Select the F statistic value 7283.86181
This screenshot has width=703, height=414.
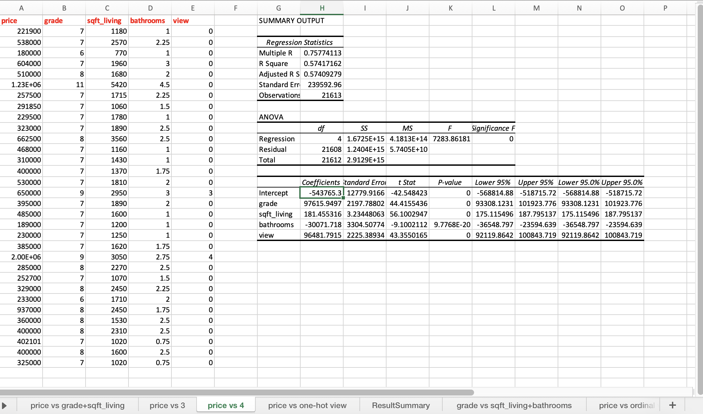[451, 139]
